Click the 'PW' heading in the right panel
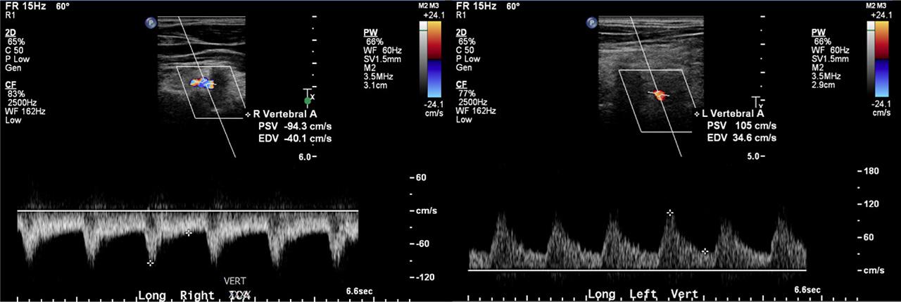 [x=818, y=32]
